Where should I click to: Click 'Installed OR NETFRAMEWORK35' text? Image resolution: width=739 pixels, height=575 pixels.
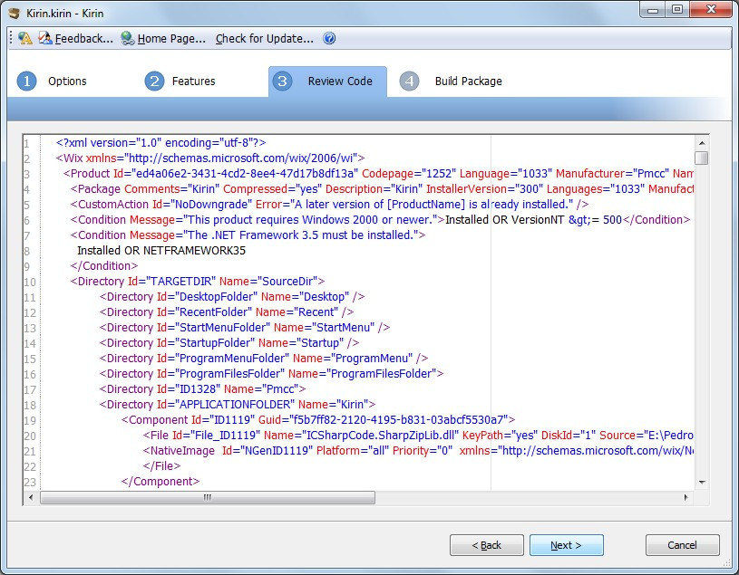[x=161, y=250]
